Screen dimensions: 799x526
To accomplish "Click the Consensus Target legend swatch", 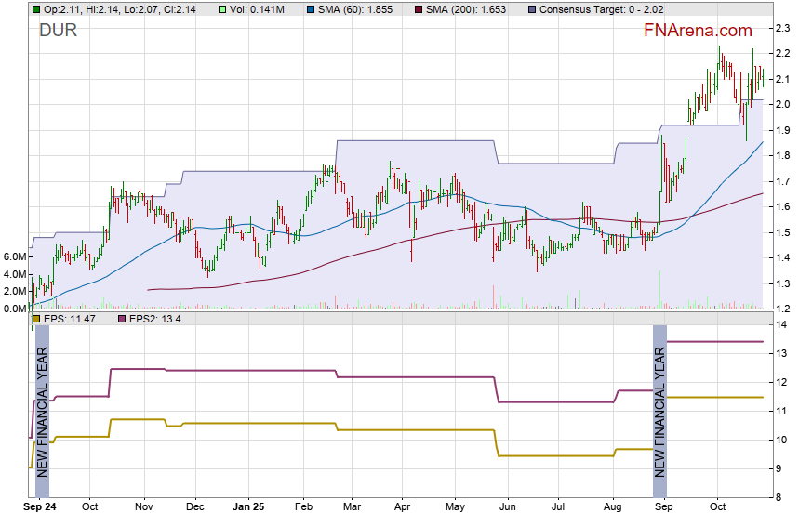I will 531,9.
